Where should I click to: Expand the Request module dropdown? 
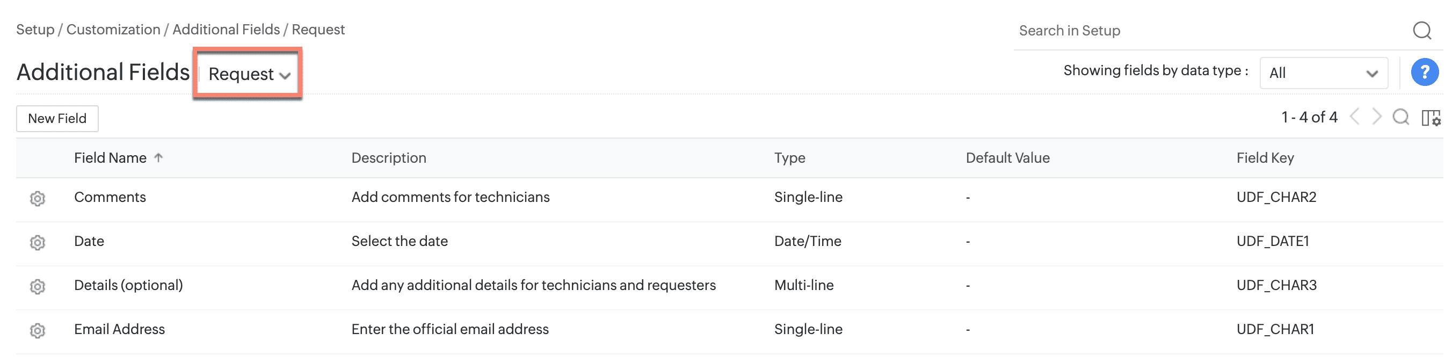249,74
